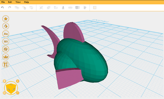Screen dimensions: 164x99
Task: Toggle the orange grid toolbar icon
Action: tap(95, 8)
